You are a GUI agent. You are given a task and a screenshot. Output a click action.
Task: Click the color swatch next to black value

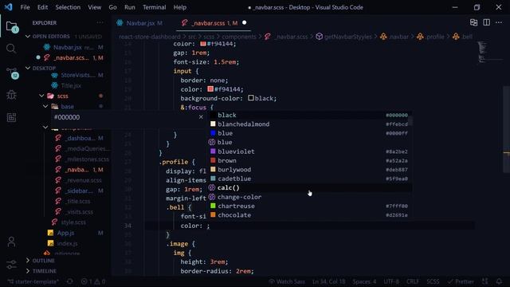pos(251,97)
